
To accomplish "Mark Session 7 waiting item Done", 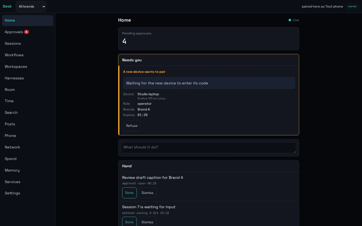I will click(x=129, y=222).
